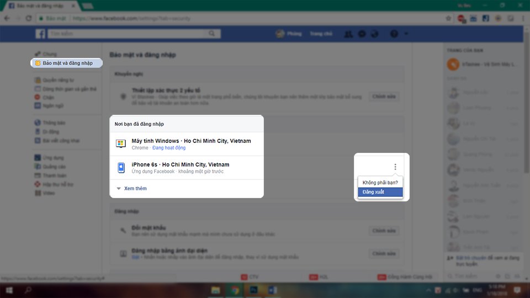Click the Facebook extension icon in Chrome toolbar
Screen dimensions: 530x298
point(486,18)
